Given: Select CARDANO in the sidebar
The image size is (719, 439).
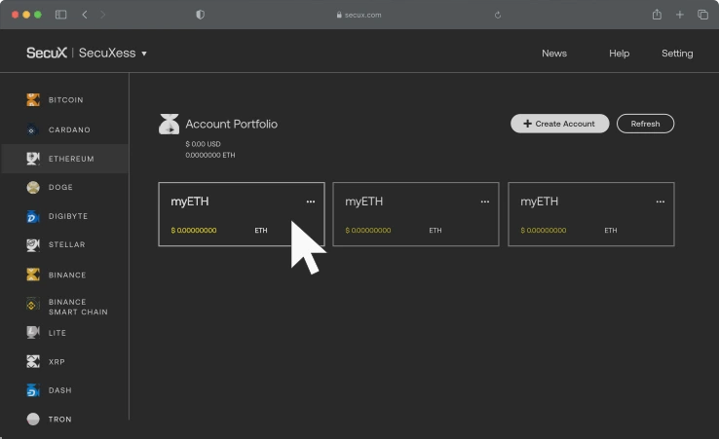Looking at the screenshot, I should [69, 129].
